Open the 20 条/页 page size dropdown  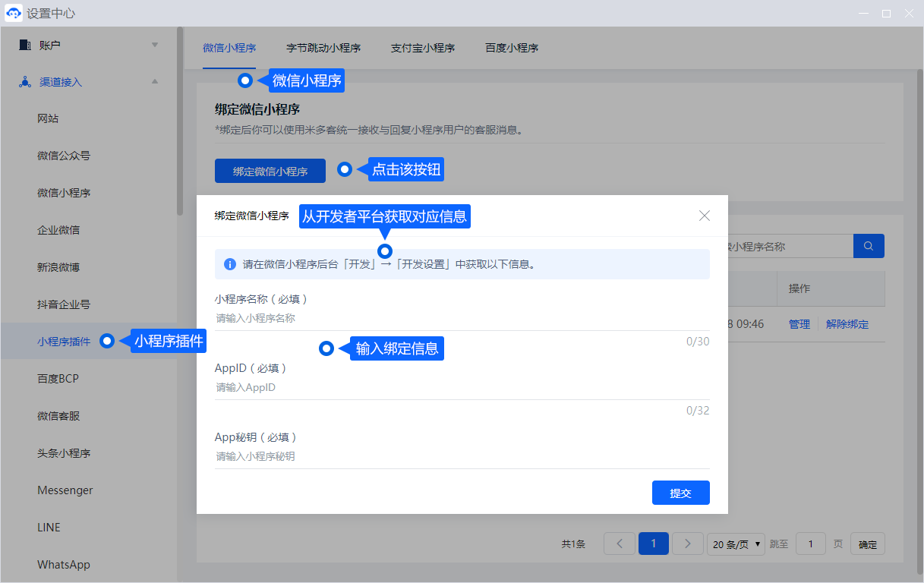(x=736, y=544)
